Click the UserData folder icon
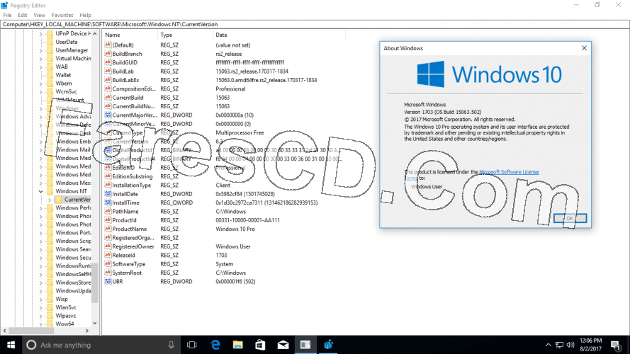630x354 pixels. (x=50, y=42)
